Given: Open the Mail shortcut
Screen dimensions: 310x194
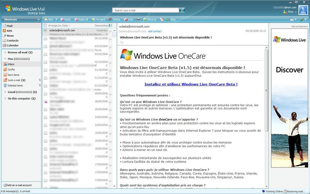Looking at the screenshot, I should [21, 26].
